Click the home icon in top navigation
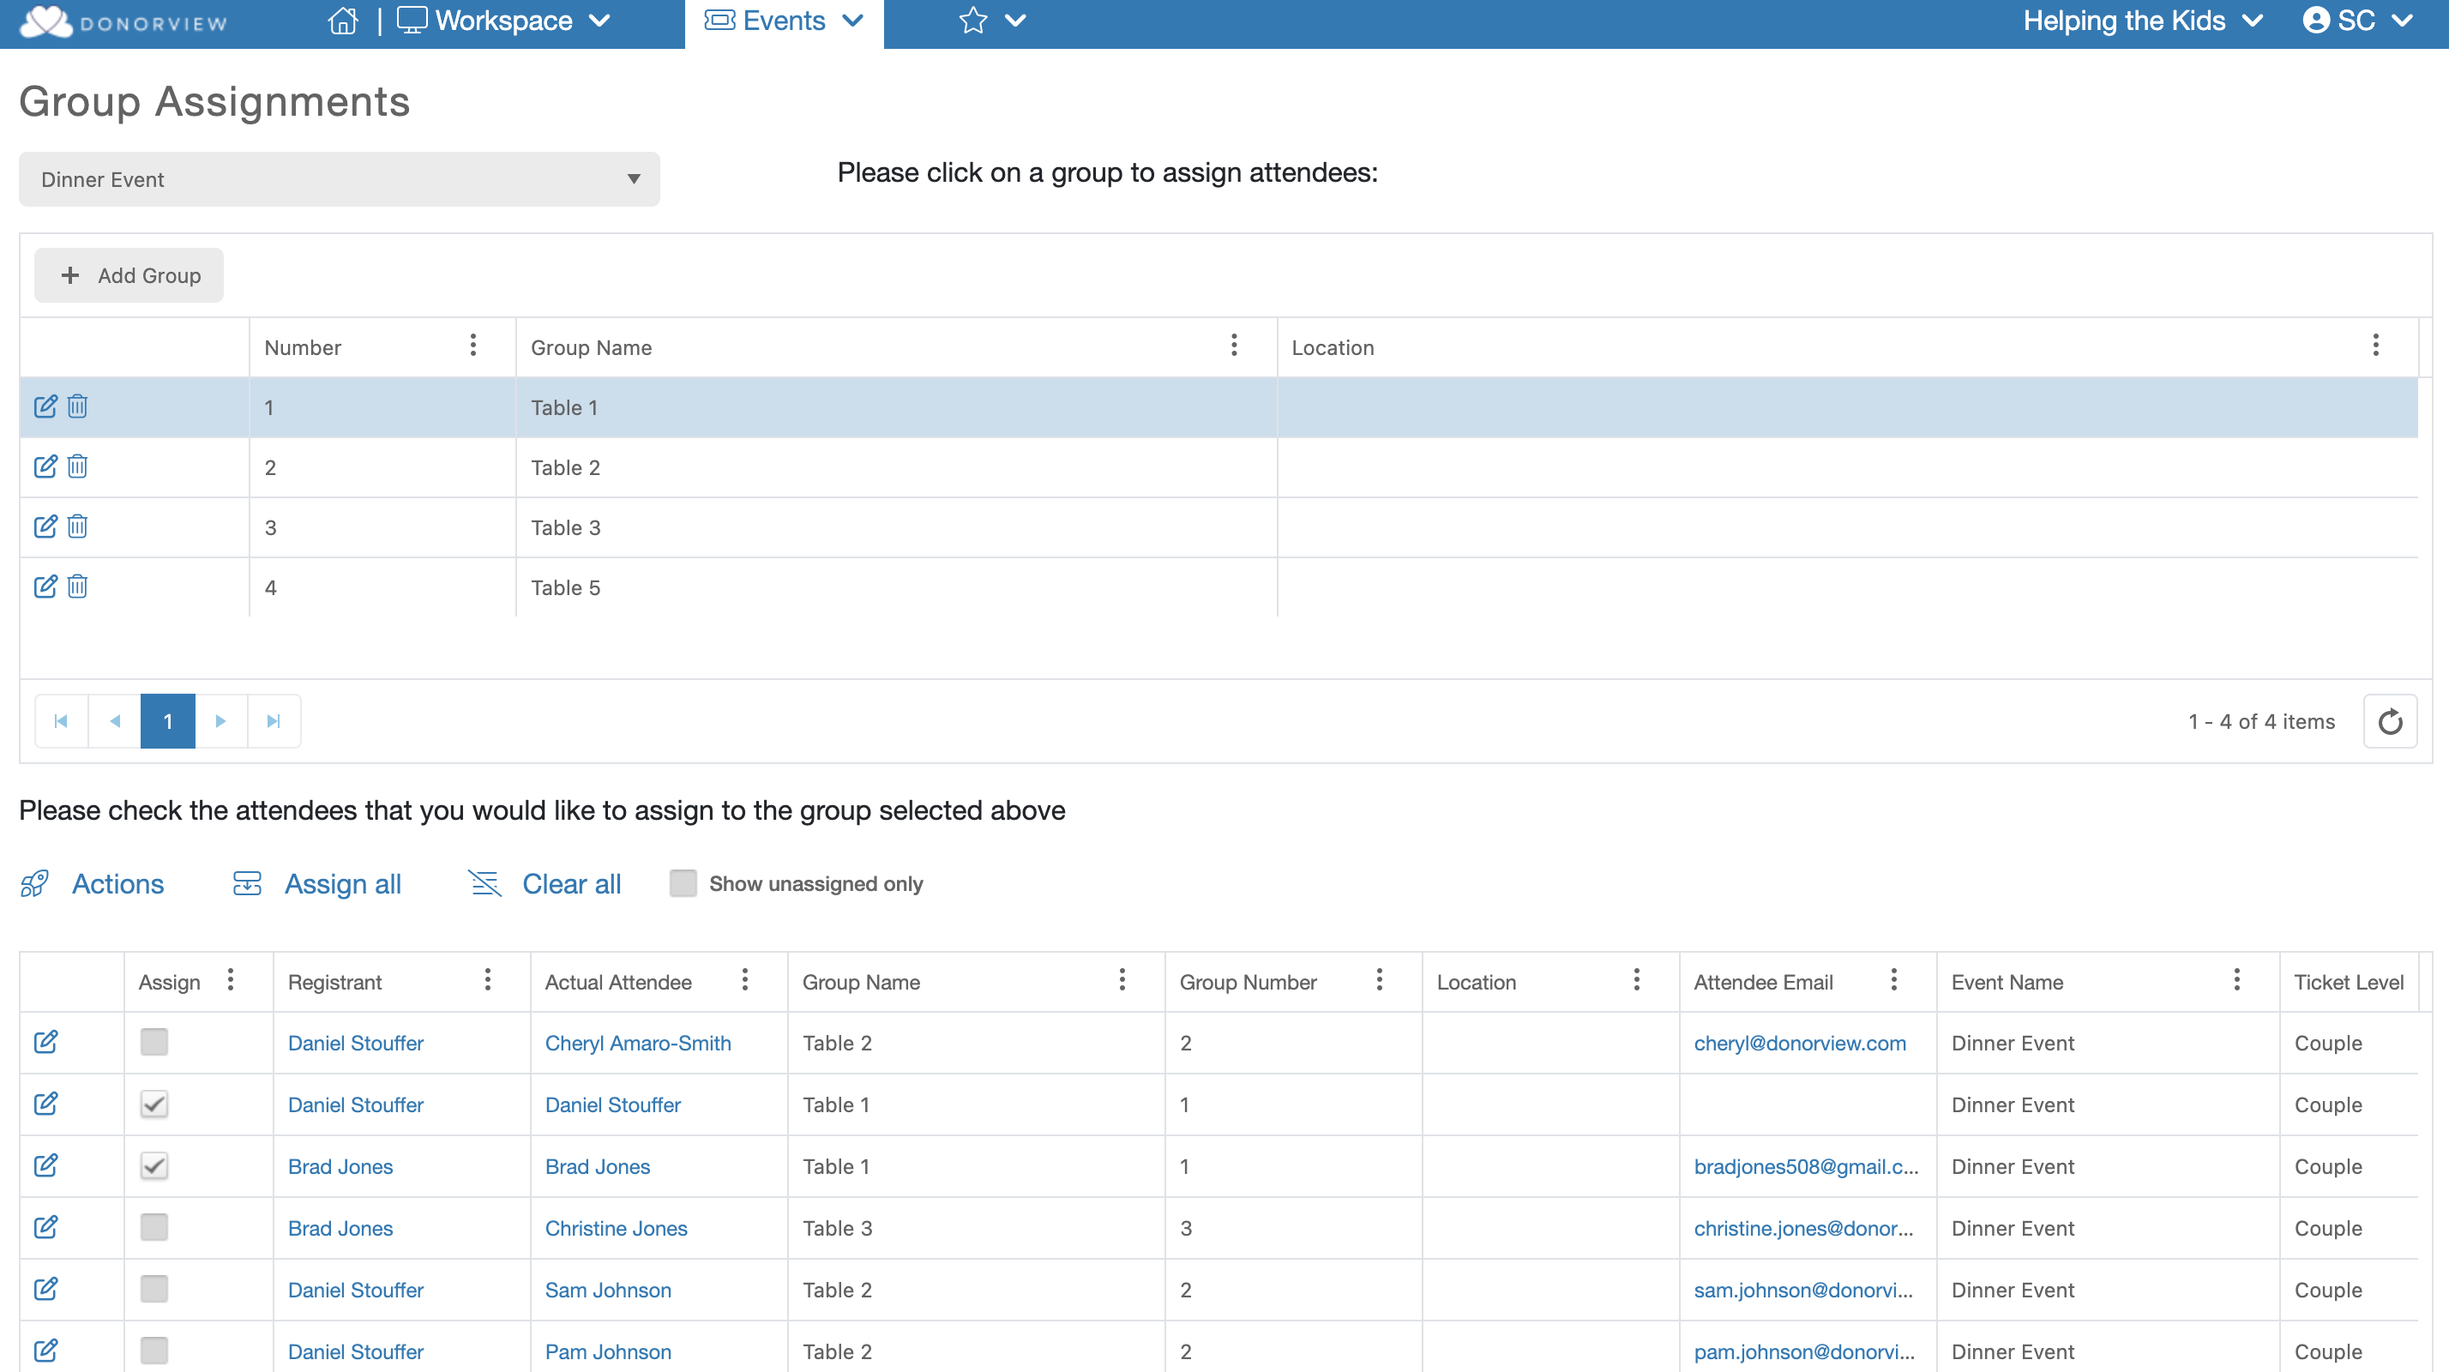The height and width of the screenshot is (1372, 2449). tap(342, 21)
